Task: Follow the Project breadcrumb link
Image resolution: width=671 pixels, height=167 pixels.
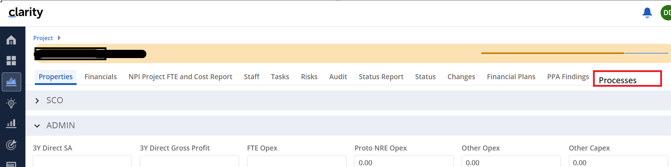Action: coord(43,38)
